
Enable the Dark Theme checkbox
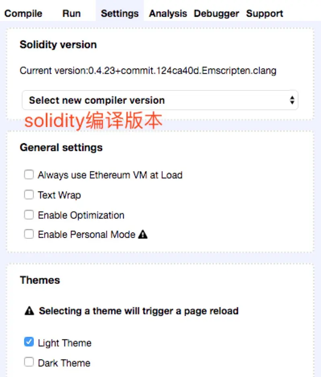[29, 363]
